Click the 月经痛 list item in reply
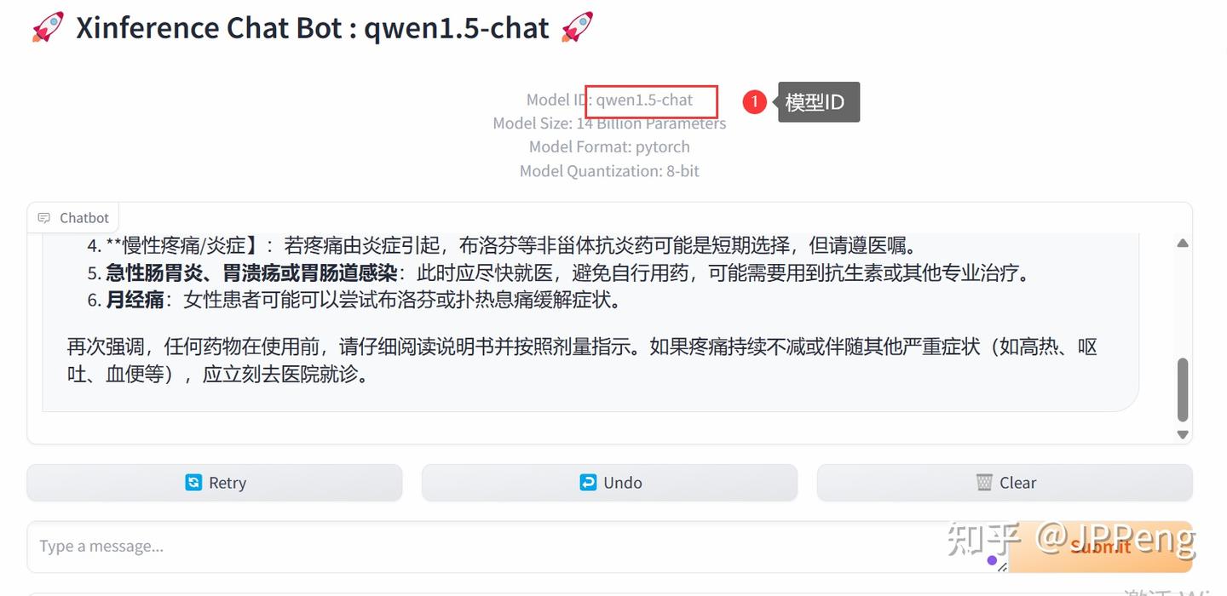The image size is (1227, 596). [x=353, y=300]
